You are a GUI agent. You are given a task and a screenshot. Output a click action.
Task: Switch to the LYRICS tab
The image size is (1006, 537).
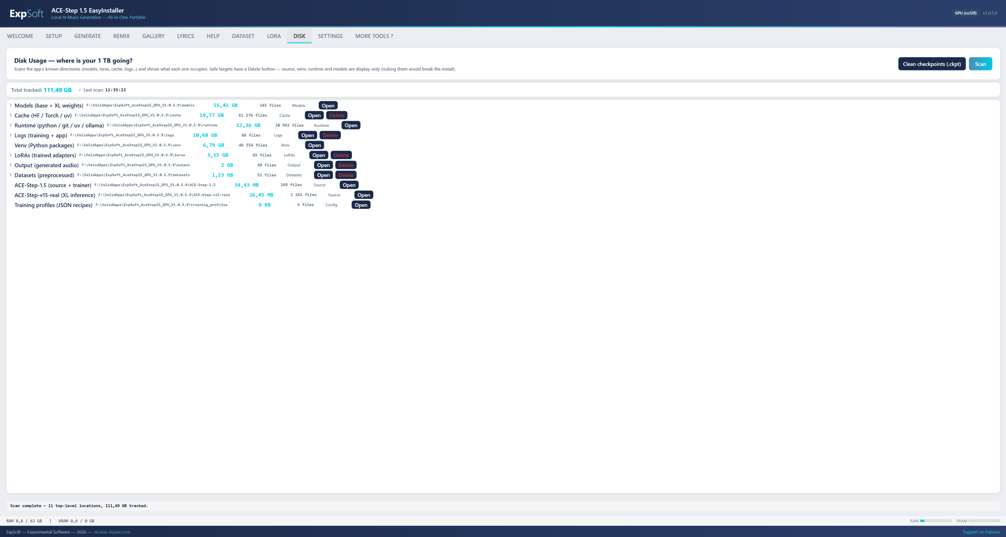(x=186, y=36)
